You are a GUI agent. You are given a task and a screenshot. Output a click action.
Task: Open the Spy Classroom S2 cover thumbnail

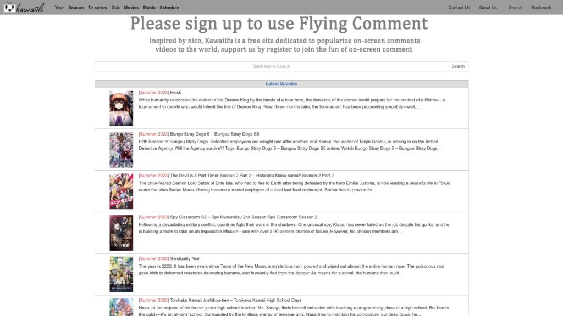[121, 233]
